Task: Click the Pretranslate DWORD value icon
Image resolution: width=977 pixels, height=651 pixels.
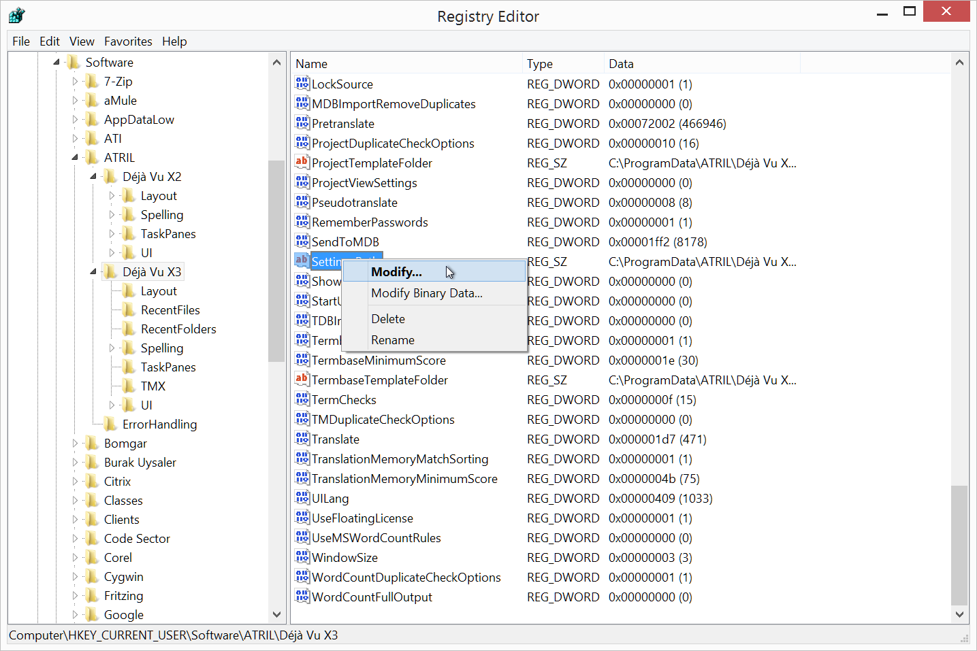Action: click(302, 123)
